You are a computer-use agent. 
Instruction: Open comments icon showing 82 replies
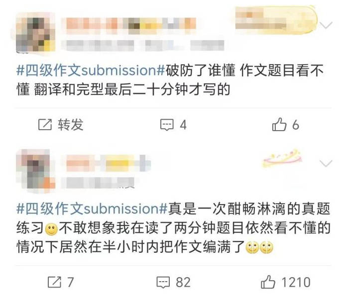coord(163,282)
